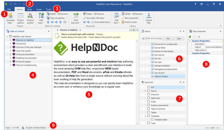Delete the selected topic in Table of contents group
This screenshot has width=224, height=130.
(x=51, y=14)
